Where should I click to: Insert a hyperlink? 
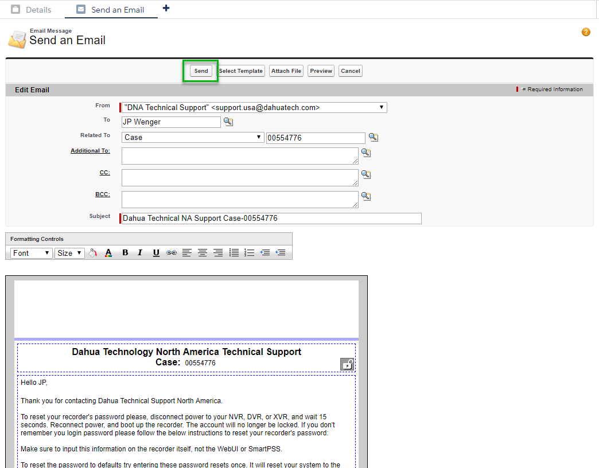point(172,253)
